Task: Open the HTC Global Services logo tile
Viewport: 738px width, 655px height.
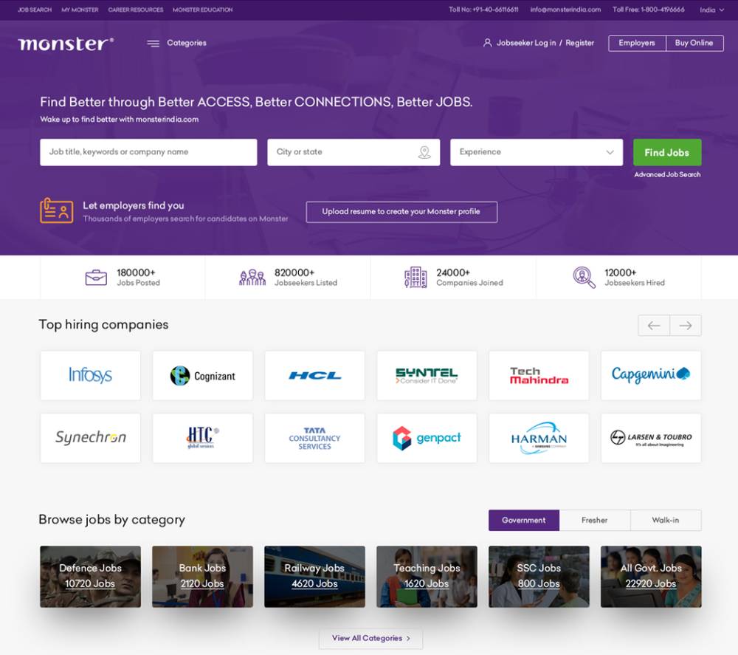Action: [x=202, y=438]
